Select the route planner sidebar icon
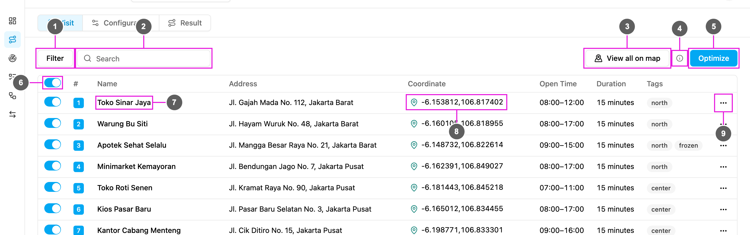 pos(12,40)
